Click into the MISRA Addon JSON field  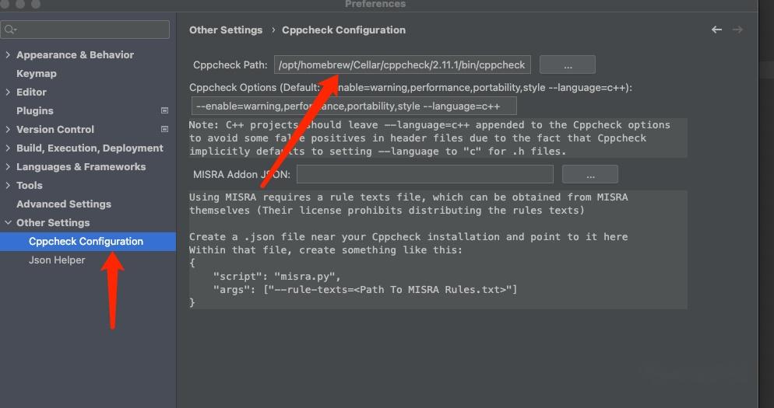[x=424, y=174]
